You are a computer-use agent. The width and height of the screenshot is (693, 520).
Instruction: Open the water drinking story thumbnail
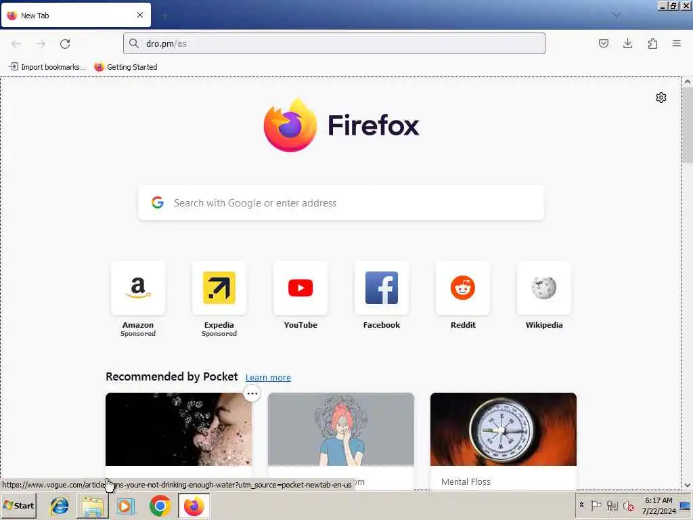point(179,429)
